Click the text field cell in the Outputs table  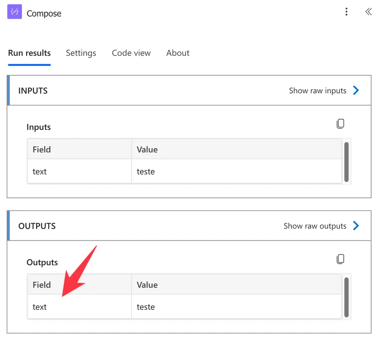(40, 307)
